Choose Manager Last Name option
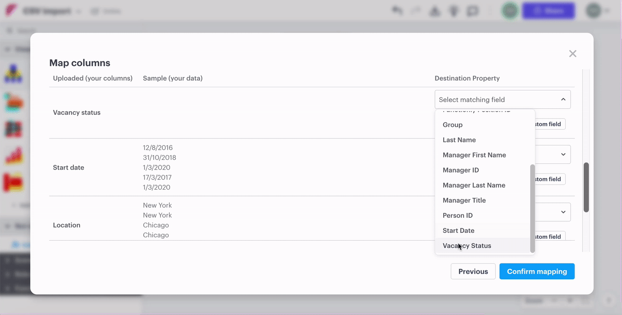Screen dimensions: 622x315 tap(474, 185)
